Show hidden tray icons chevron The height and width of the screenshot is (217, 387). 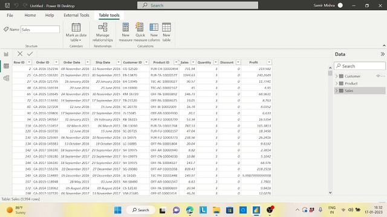point(297,210)
